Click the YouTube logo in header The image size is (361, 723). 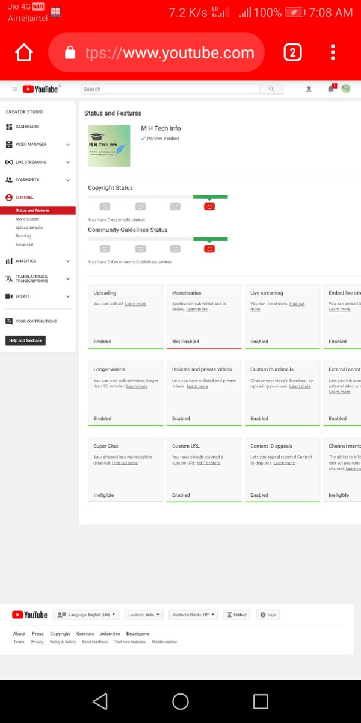point(42,89)
